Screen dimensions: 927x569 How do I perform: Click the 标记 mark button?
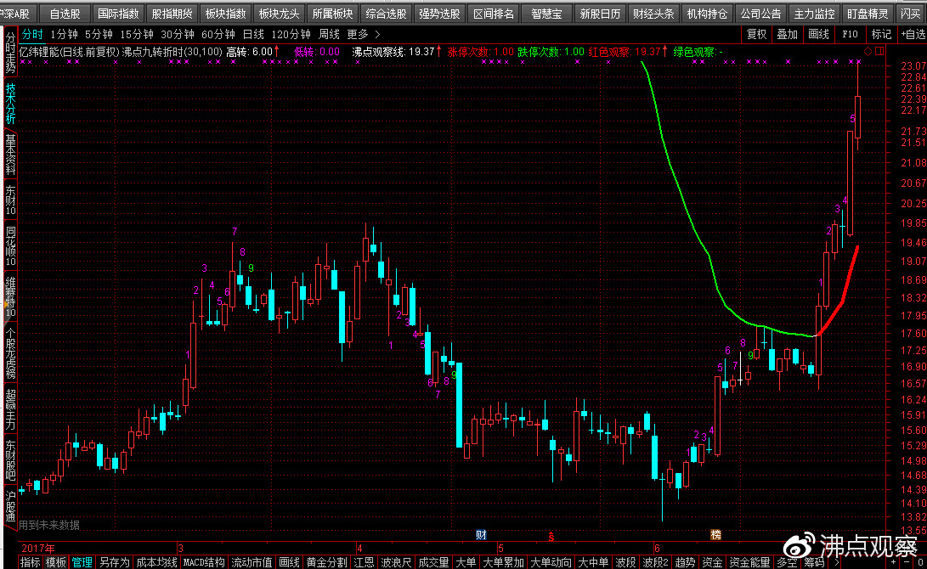tap(881, 34)
